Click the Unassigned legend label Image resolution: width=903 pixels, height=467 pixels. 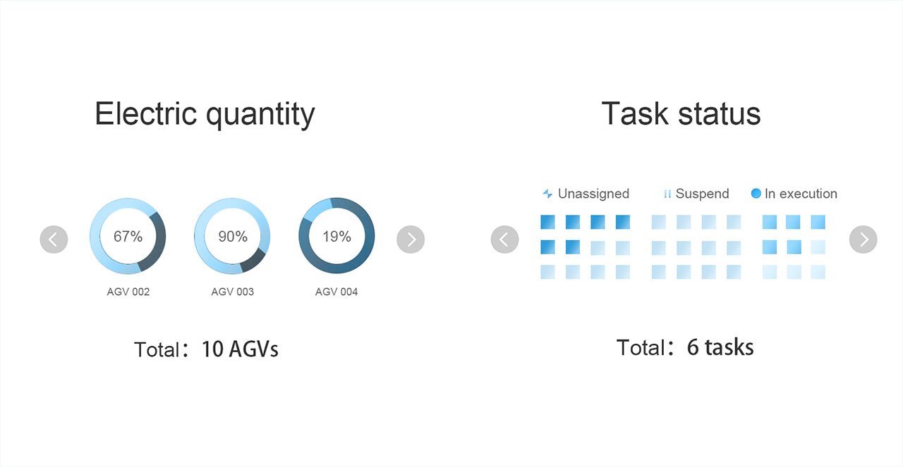[x=593, y=194]
